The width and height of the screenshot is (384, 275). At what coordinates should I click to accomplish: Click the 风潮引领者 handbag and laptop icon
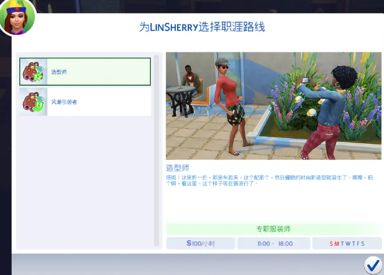click(x=33, y=101)
